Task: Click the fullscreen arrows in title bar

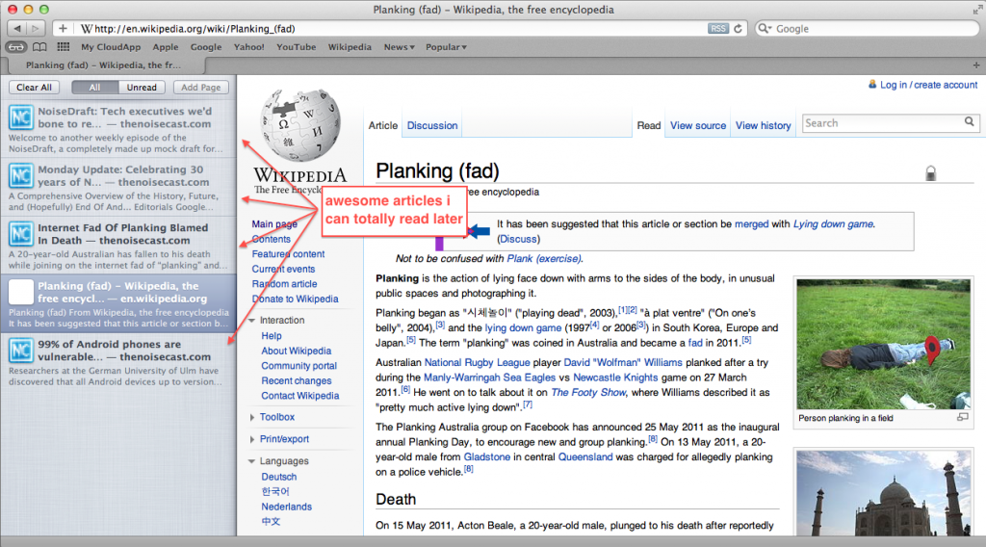Action: click(x=976, y=10)
